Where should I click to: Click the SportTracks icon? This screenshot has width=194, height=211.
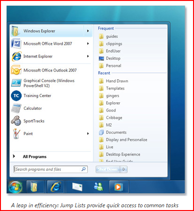[16, 121]
